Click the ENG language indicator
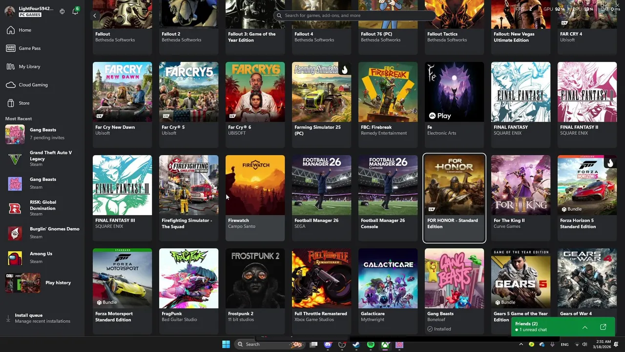This screenshot has width=625, height=352. 564,345
